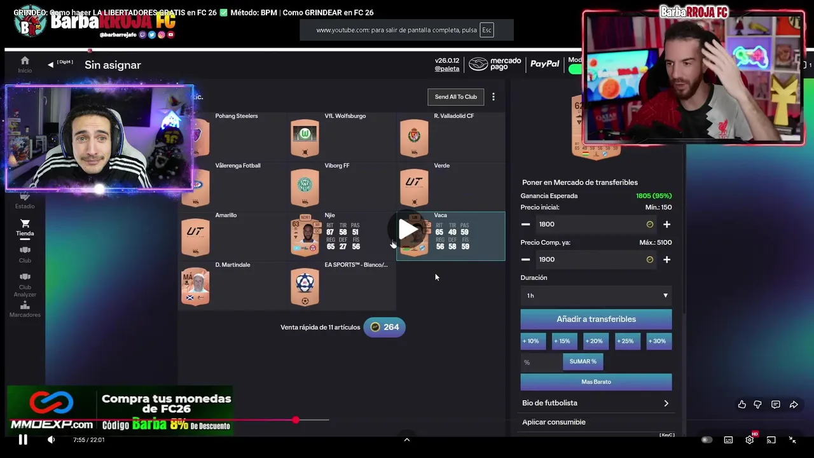
Task: Click Mas Barato button
Action: click(x=596, y=382)
